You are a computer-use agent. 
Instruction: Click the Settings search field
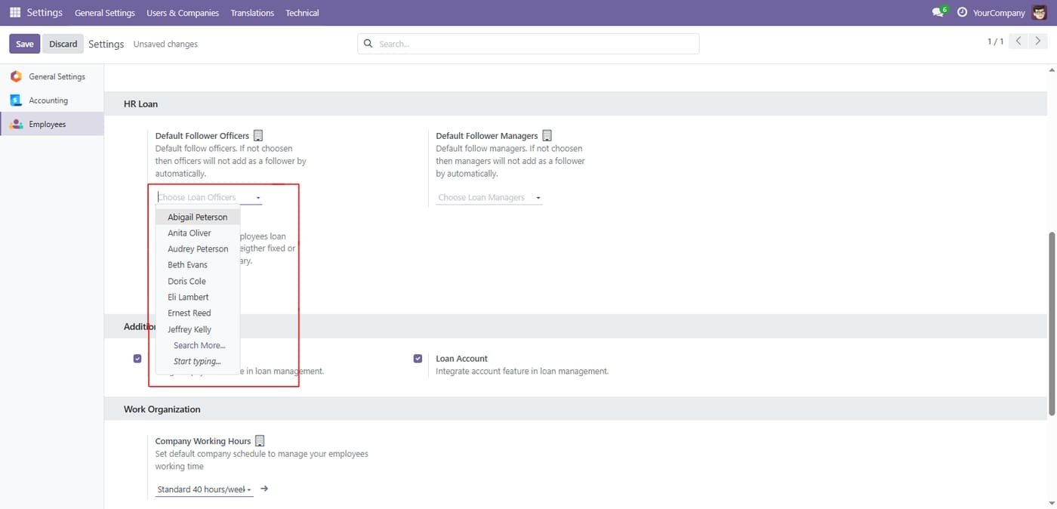pos(528,44)
